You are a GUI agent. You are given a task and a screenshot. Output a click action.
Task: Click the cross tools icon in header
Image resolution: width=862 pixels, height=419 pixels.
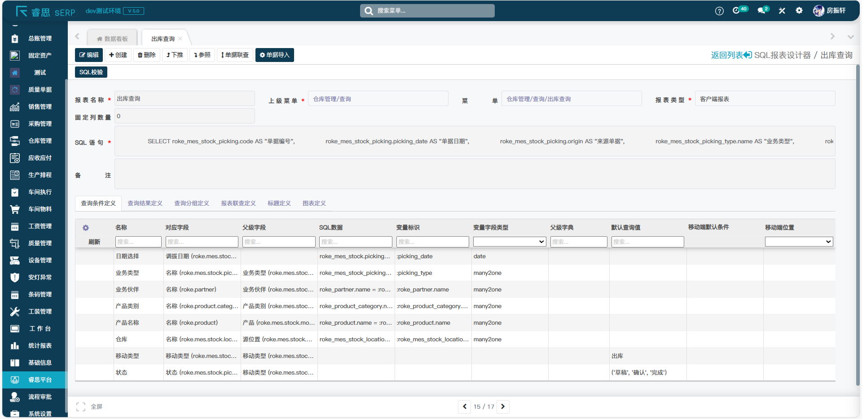(x=782, y=11)
